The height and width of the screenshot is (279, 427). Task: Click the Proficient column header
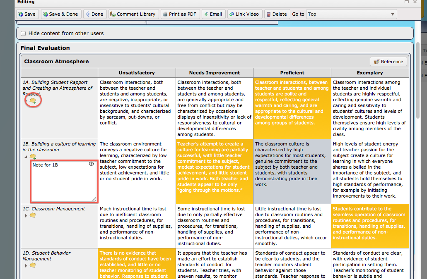click(292, 73)
